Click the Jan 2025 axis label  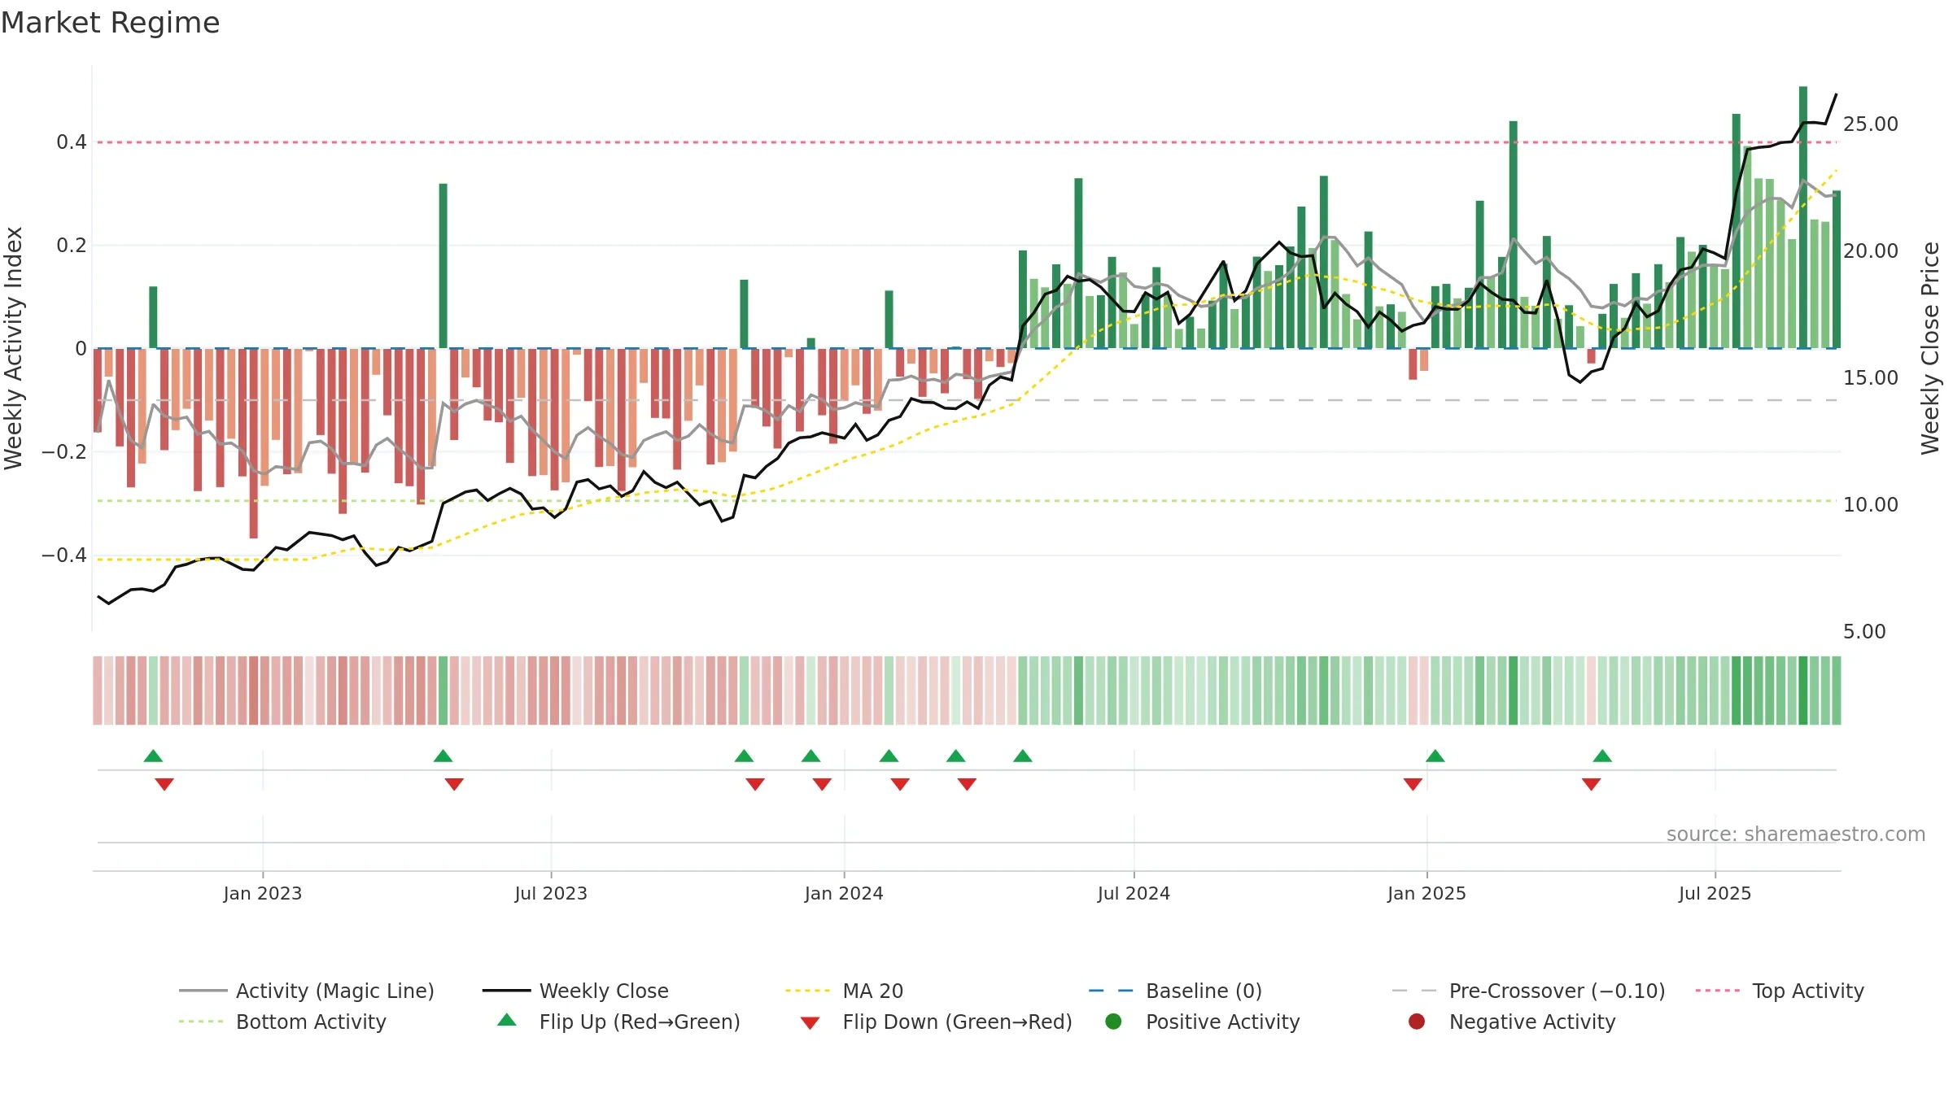click(1427, 893)
